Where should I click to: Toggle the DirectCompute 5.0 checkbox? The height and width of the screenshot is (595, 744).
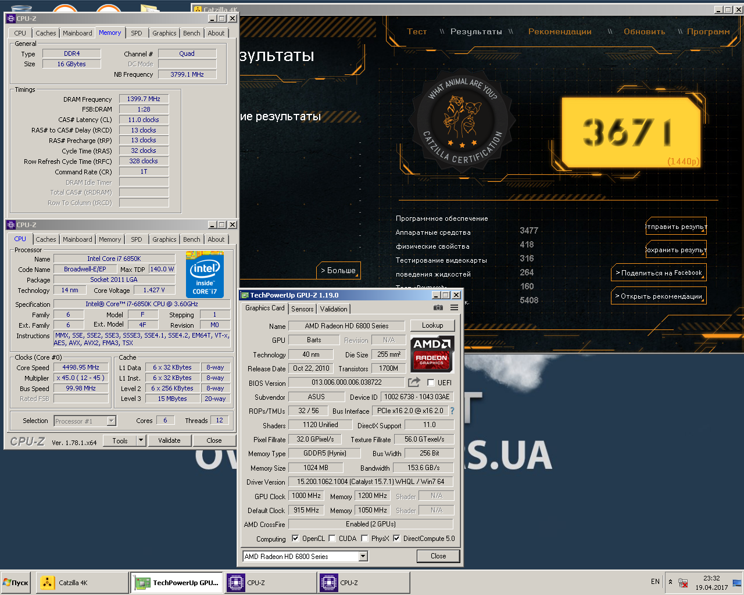396,538
